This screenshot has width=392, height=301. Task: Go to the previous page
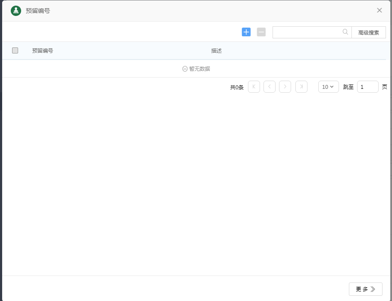pos(270,87)
